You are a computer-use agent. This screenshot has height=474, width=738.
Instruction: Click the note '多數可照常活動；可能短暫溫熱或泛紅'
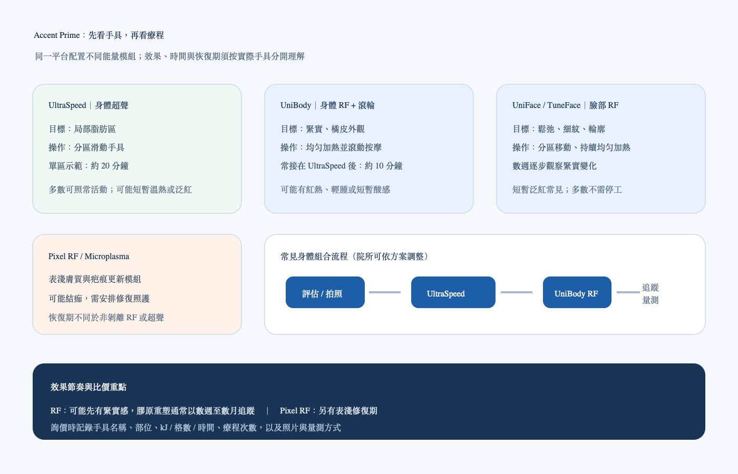coord(120,190)
